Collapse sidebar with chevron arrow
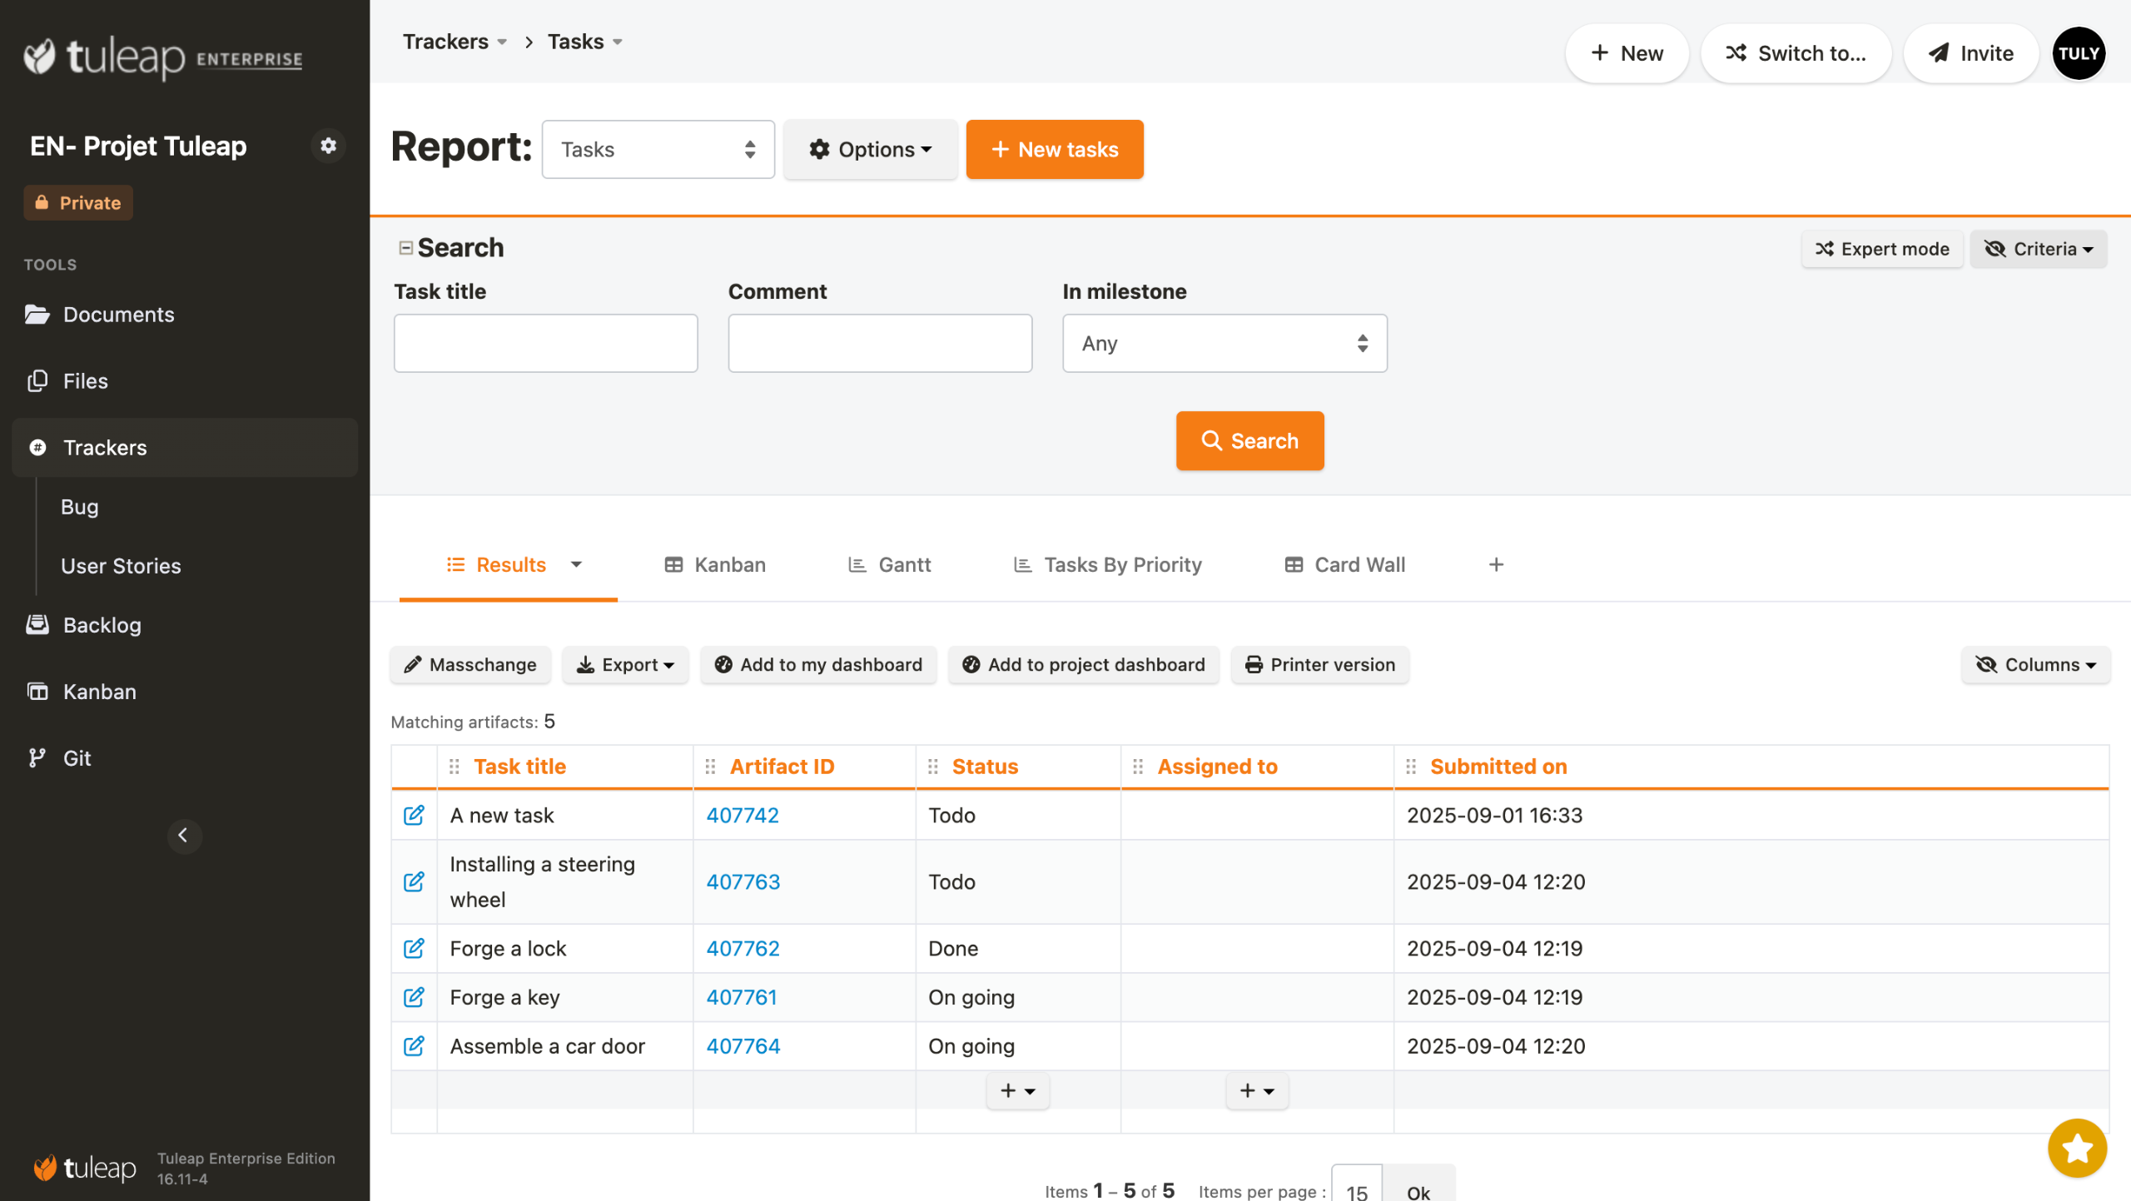Viewport: 2131px width, 1201px height. [x=184, y=835]
